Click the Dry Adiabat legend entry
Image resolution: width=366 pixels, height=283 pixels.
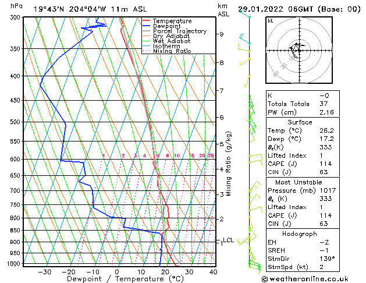[171, 36]
